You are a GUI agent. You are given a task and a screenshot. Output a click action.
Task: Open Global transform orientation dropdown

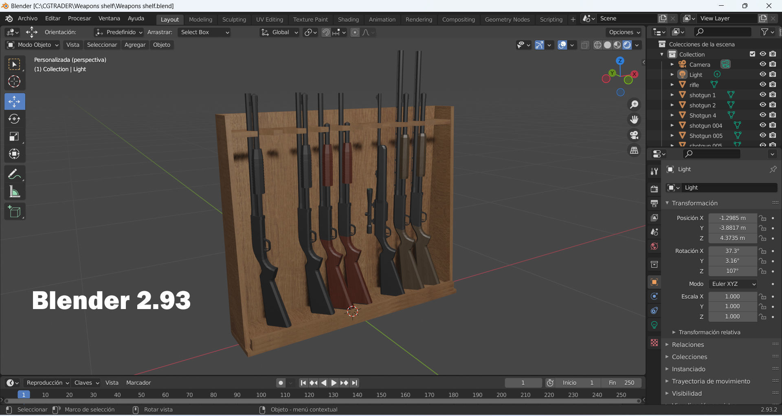tap(279, 32)
